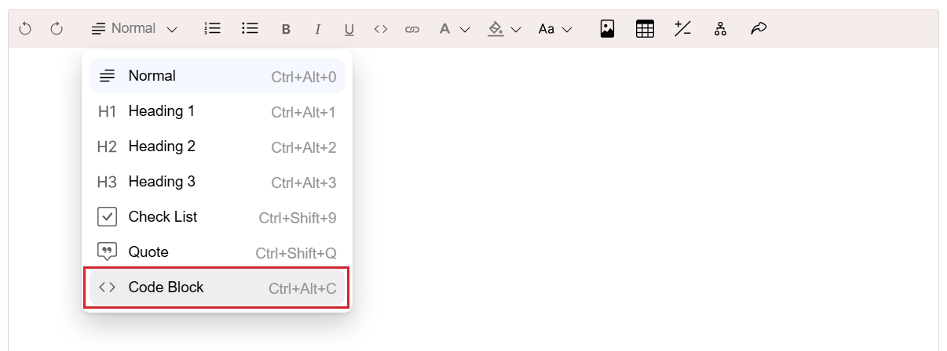Select Code Block from the menu

217,288
